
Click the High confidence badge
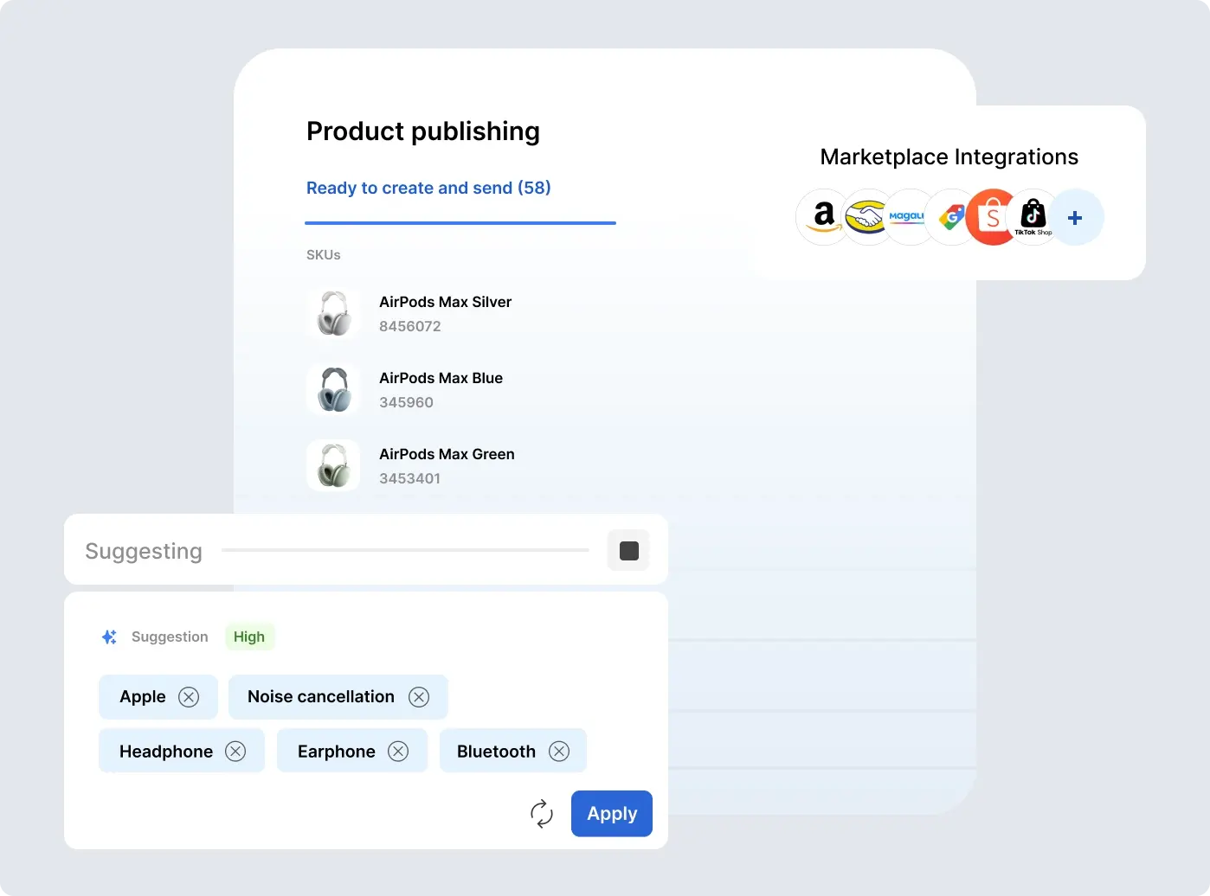[249, 637]
